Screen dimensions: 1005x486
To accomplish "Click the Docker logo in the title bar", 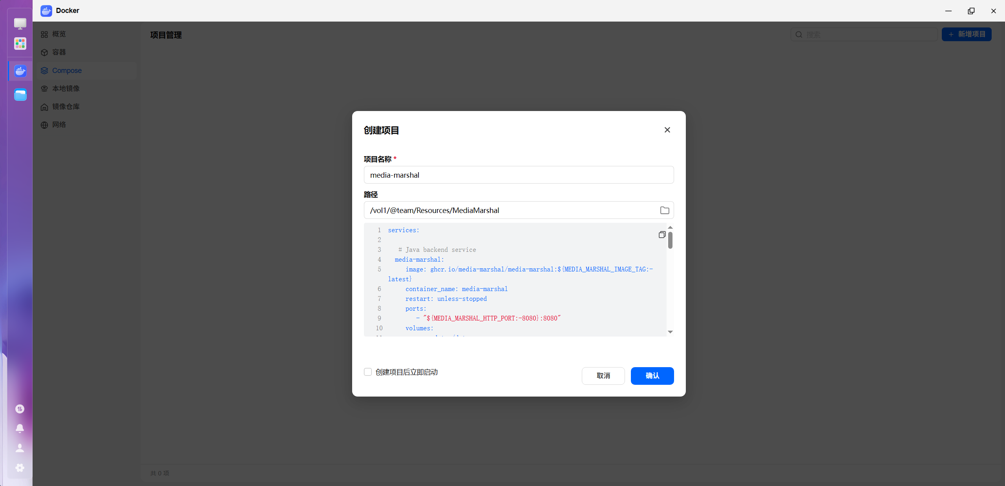I will click(46, 11).
